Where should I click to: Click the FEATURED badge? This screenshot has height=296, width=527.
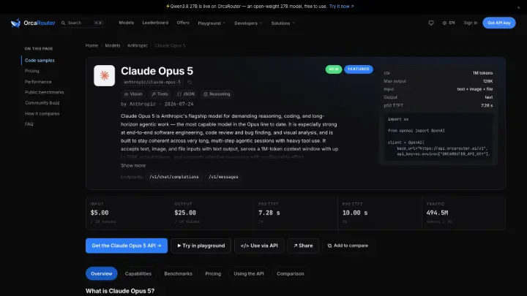tap(358, 69)
